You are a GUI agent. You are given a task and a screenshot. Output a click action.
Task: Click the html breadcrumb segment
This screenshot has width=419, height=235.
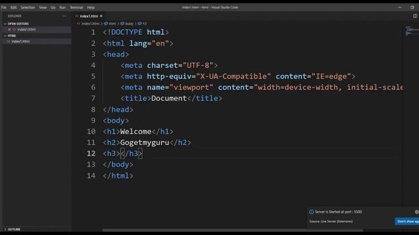pos(112,23)
